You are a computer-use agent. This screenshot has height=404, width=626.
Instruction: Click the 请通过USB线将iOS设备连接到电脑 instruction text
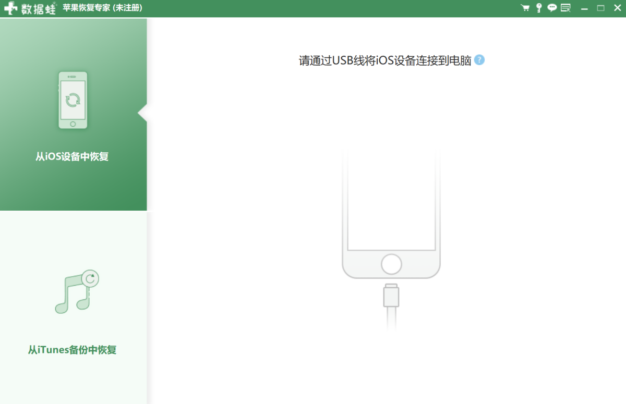[x=385, y=60]
